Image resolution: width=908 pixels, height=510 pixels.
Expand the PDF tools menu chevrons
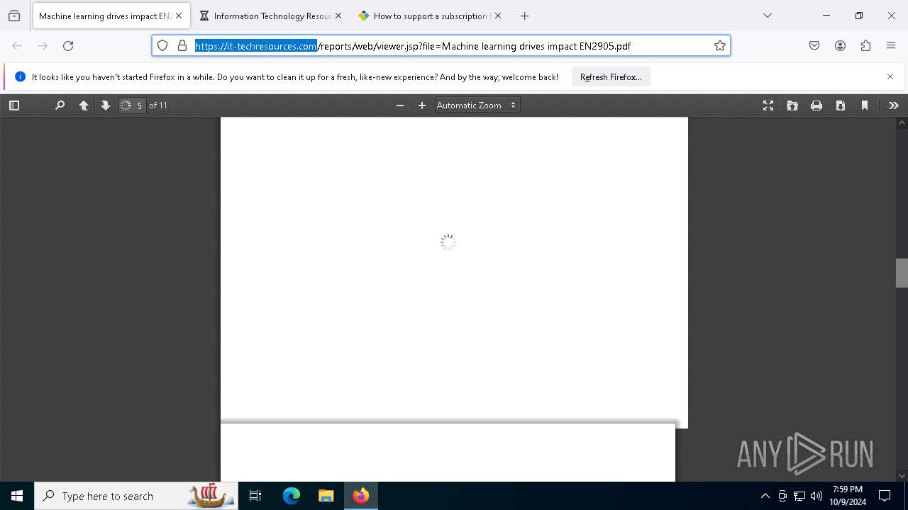(x=894, y=106)
